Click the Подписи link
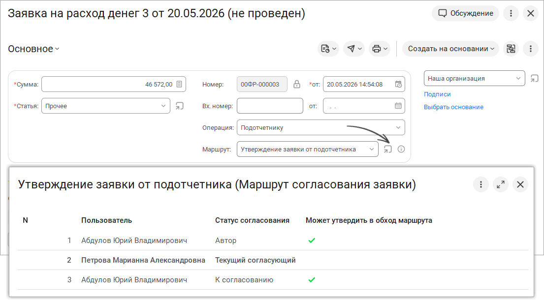This screenshot has height=300, width=544. [x=437, y=94]
